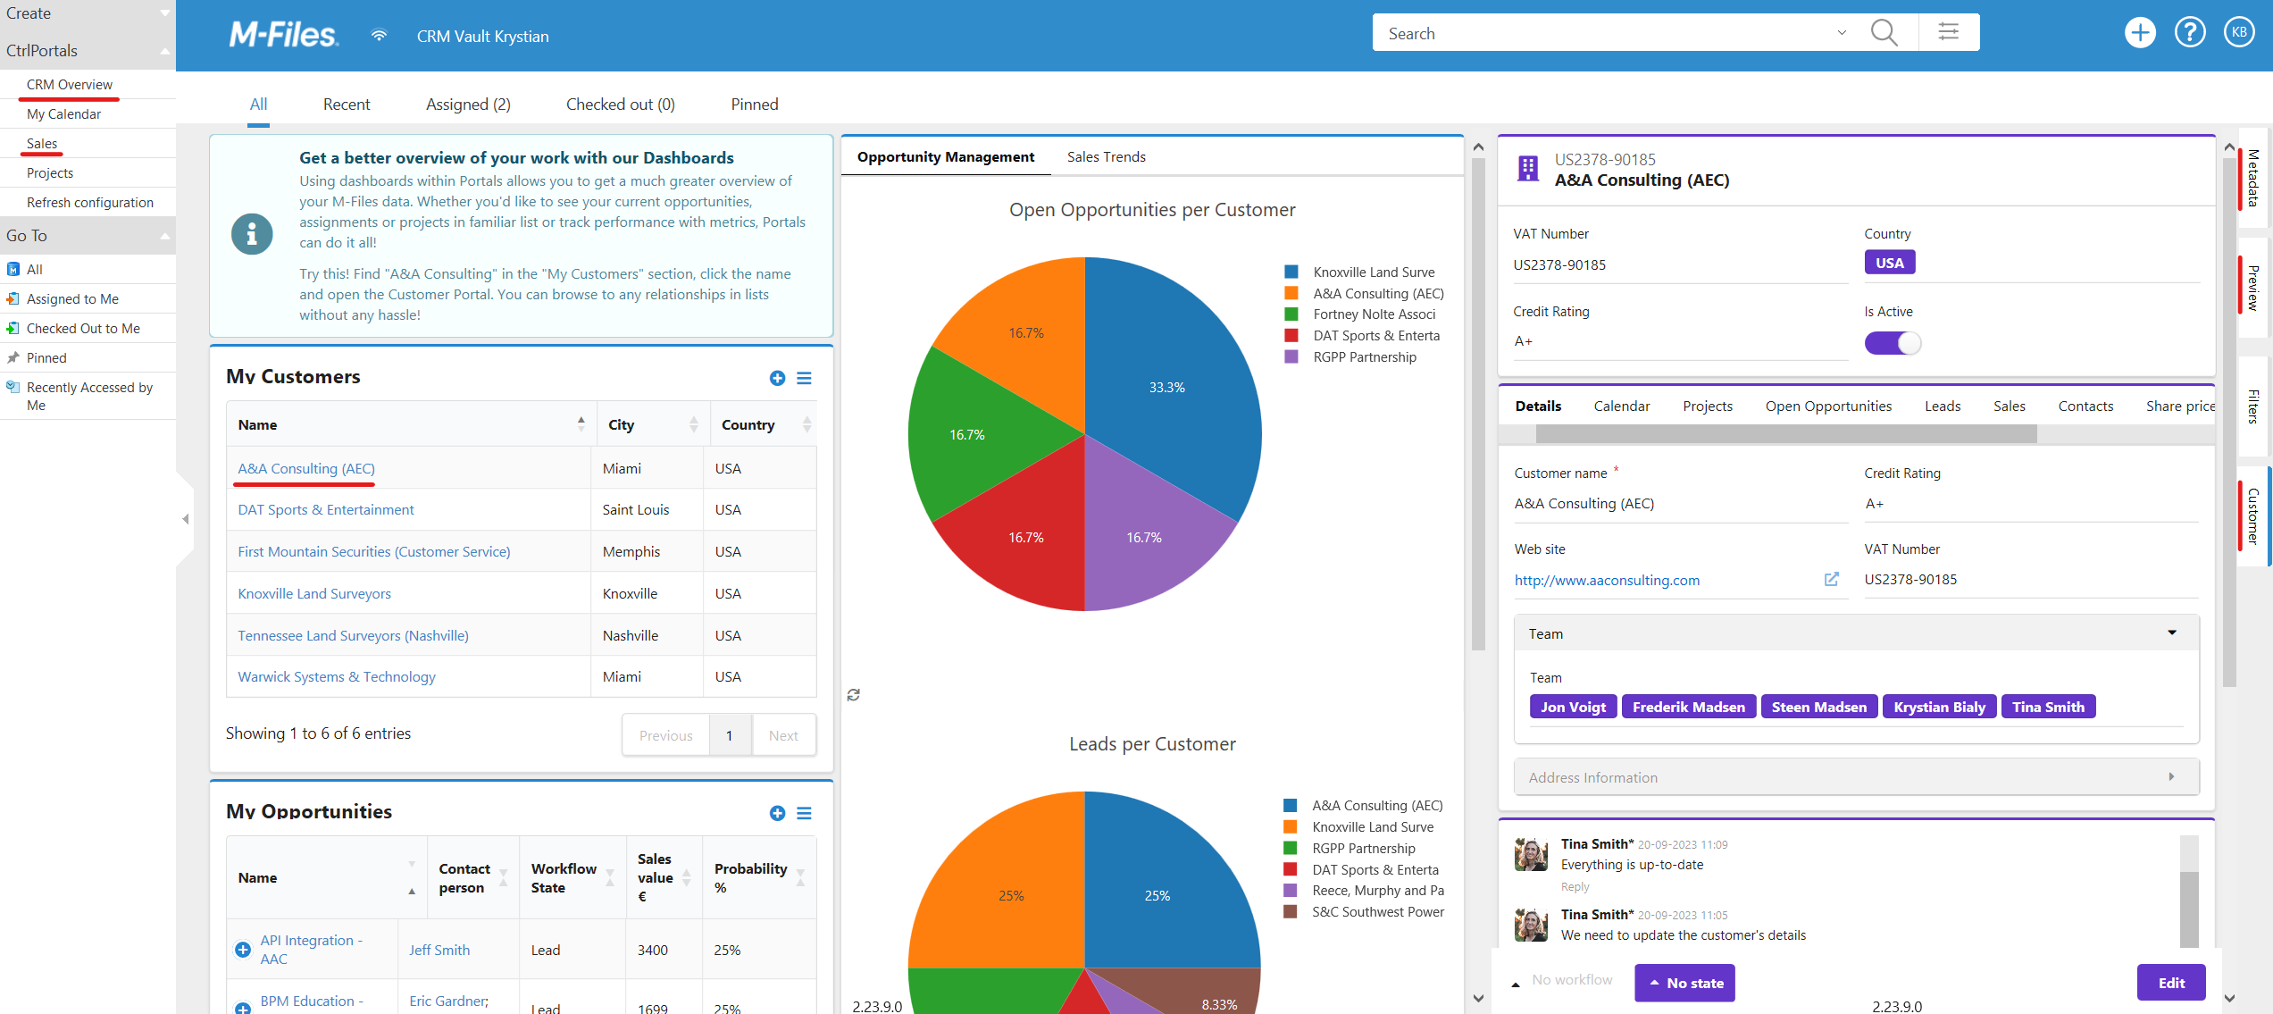Add new customer with plus icon
This screenshot has height=1014, width=2273.
click(x=777, y=378)
